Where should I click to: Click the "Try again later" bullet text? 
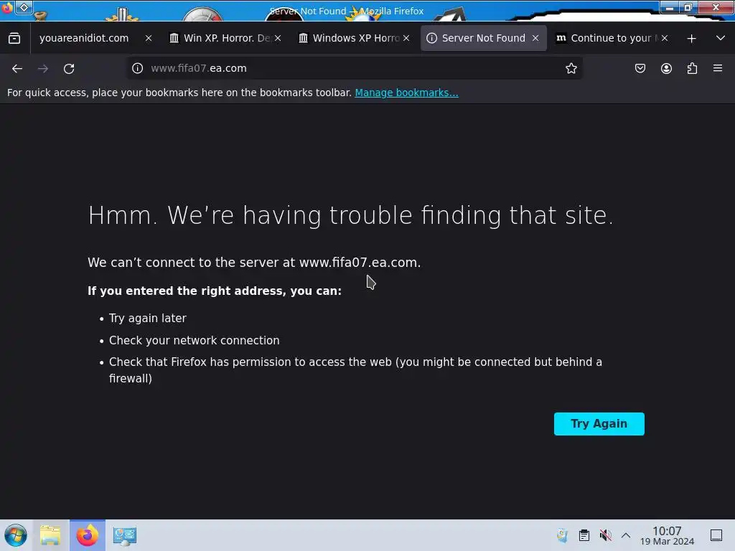(x=148, y=318)
